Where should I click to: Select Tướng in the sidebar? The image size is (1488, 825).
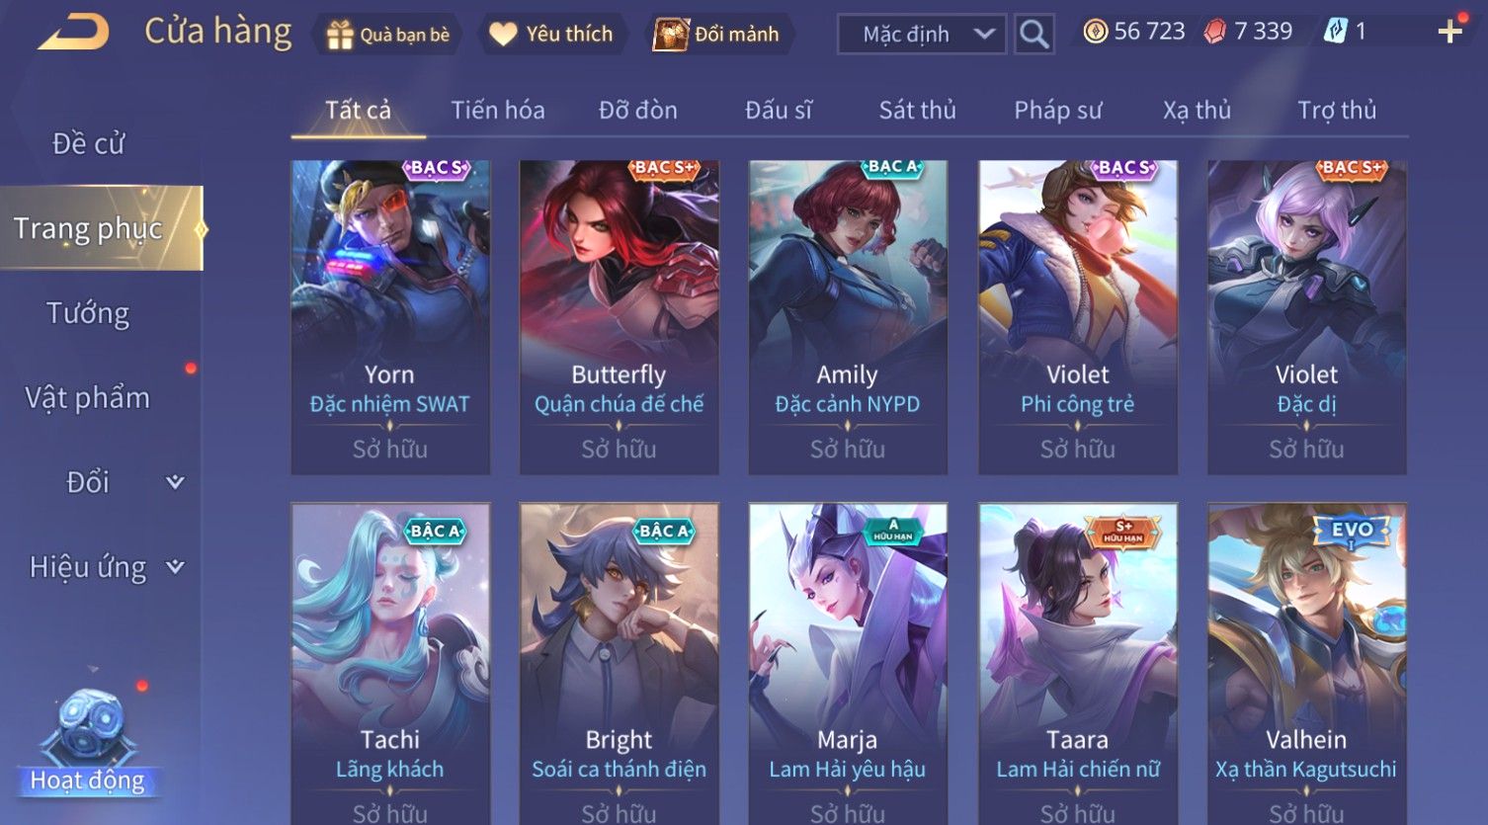[x=88, y=313]
